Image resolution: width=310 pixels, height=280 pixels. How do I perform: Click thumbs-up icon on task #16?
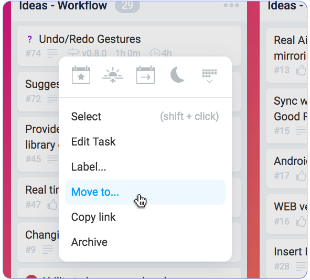(301, 221)
